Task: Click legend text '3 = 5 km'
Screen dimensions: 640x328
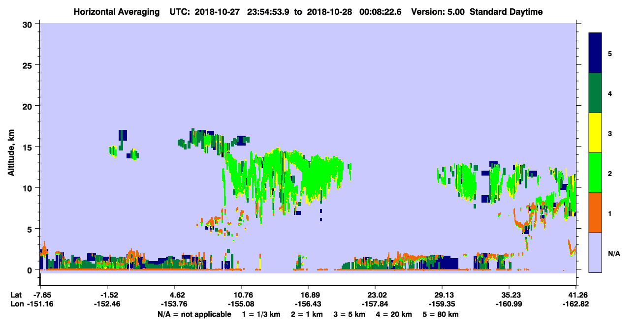Action: tap(350, 314)
